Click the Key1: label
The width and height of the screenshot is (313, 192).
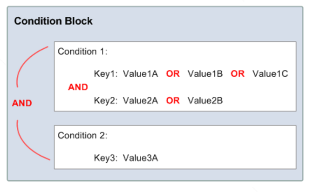[106, 74]
